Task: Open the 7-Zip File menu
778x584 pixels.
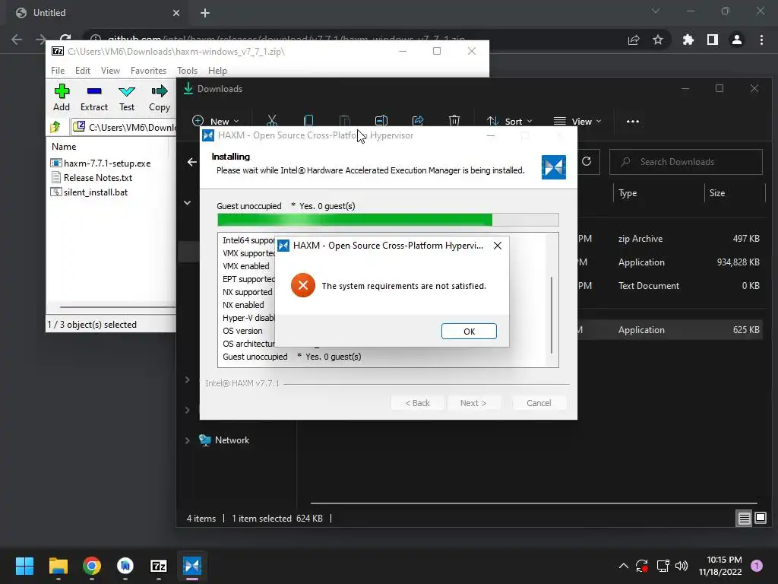Action: 58,71
